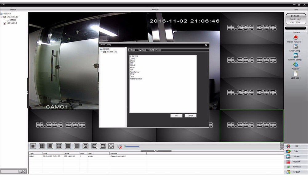Select Mobile reported in NetService list
The image size is (308, 180).
coord(136,79)
